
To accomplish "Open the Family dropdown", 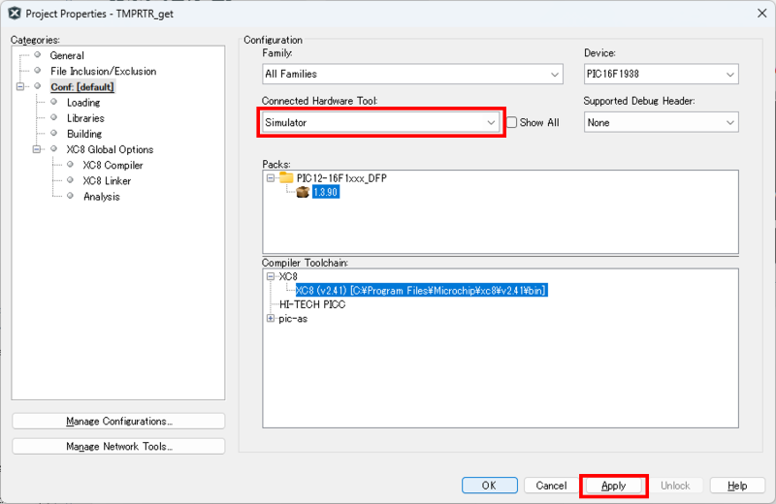I will 412,74.
